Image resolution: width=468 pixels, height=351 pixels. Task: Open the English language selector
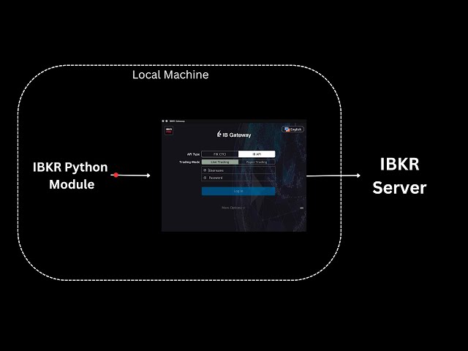pyautogui.click(x=292, y=129)
